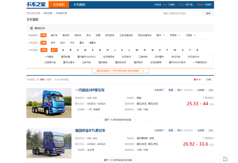Open 论坛 link for 一汽解放J6P

pos(211,90)
